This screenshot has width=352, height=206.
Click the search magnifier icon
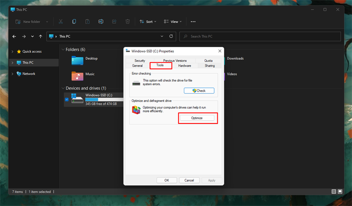[x=185, y=36]
